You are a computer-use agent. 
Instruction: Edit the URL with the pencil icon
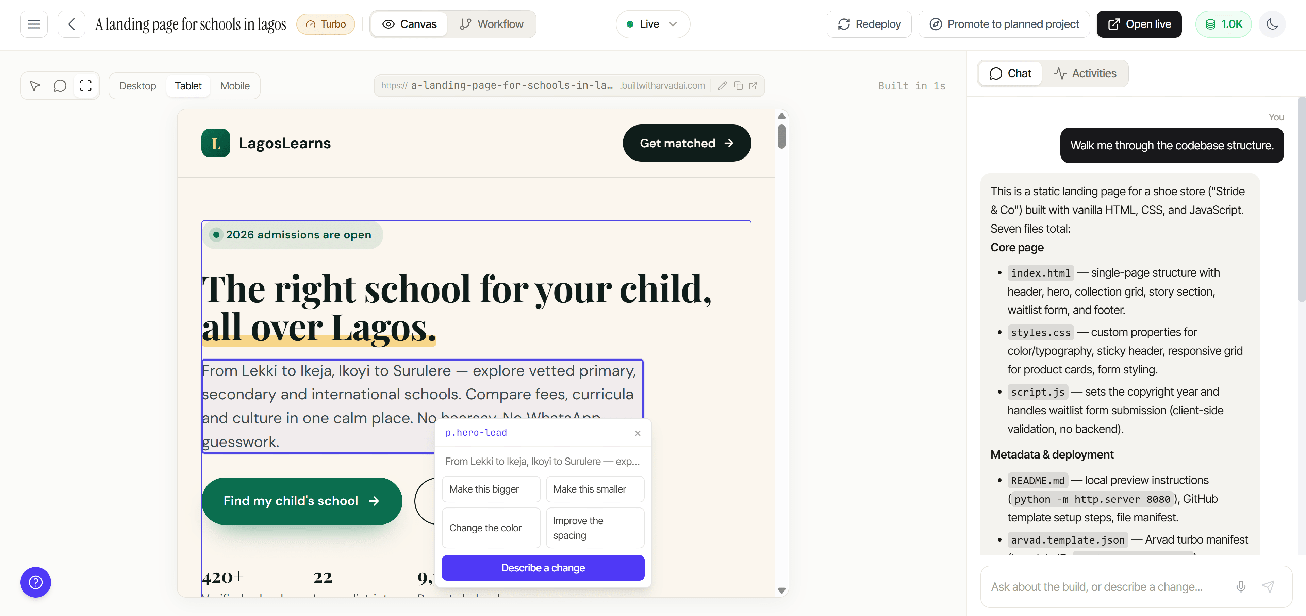723,86
